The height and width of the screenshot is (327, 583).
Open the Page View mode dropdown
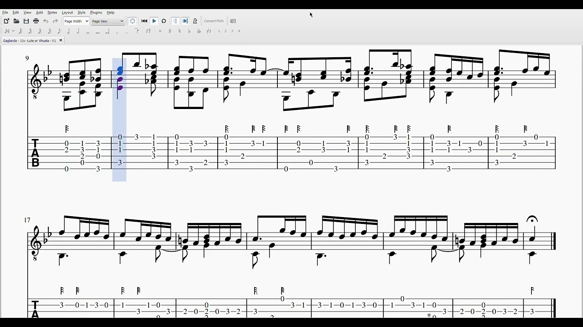(x=107, y=21)
